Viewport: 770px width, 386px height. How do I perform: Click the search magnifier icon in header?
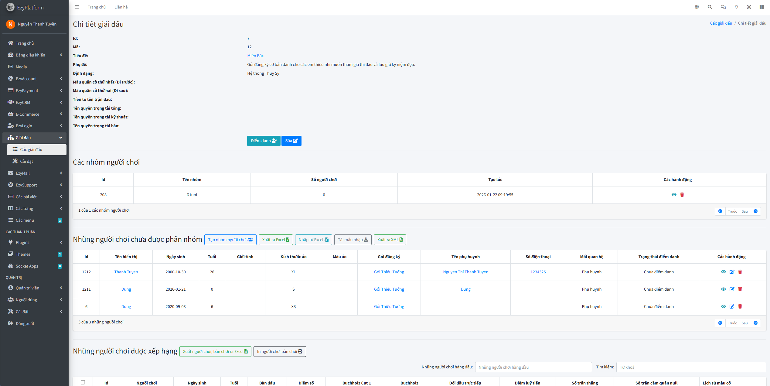click(x=710, y=7)
